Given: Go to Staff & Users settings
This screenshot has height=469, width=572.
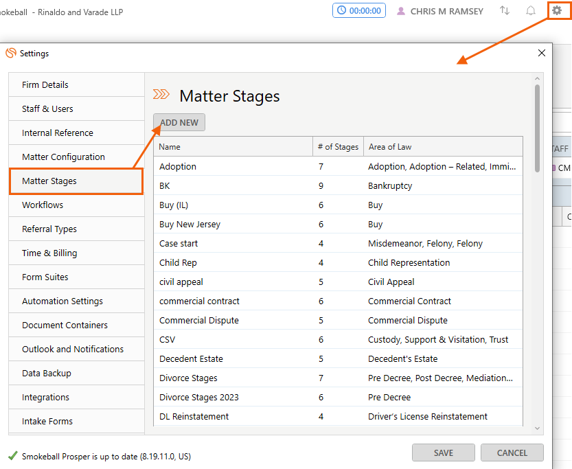Looking at the screenshot, I should 77,109.
